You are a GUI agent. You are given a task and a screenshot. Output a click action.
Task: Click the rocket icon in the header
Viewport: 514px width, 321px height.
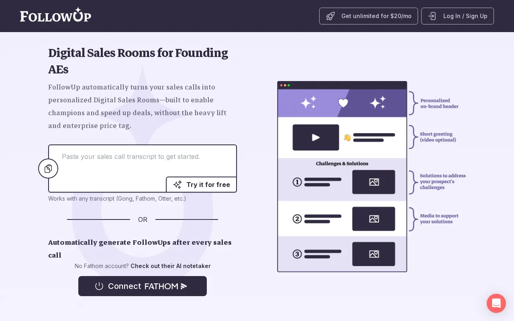(330, 16)
